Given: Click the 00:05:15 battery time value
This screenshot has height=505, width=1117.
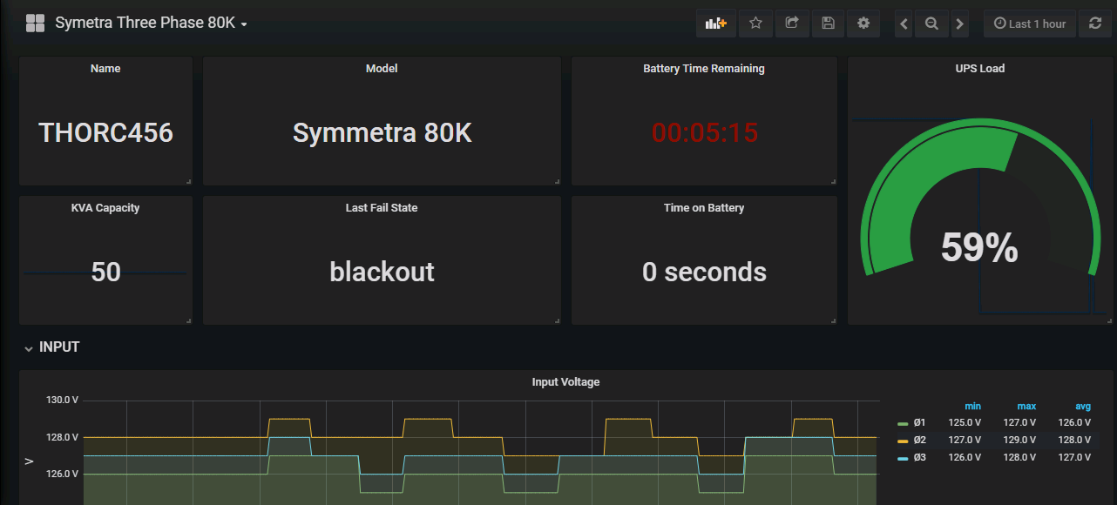Looking at the screenshot, I should (705, 132).
